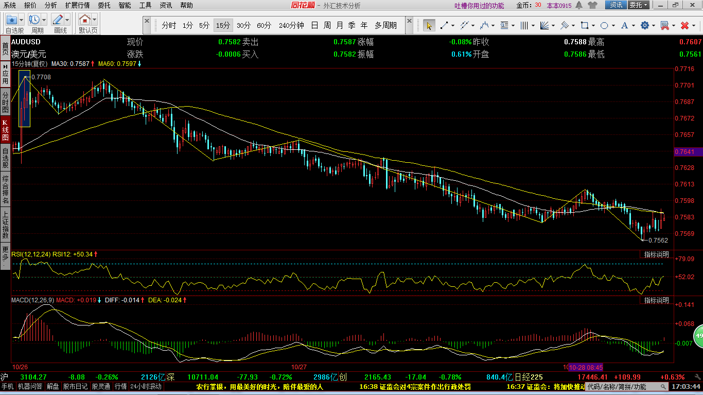Screen dimensions: 703x395
Task: Select the arrow pointer cursor tool
Action: [x=429, y=25]
